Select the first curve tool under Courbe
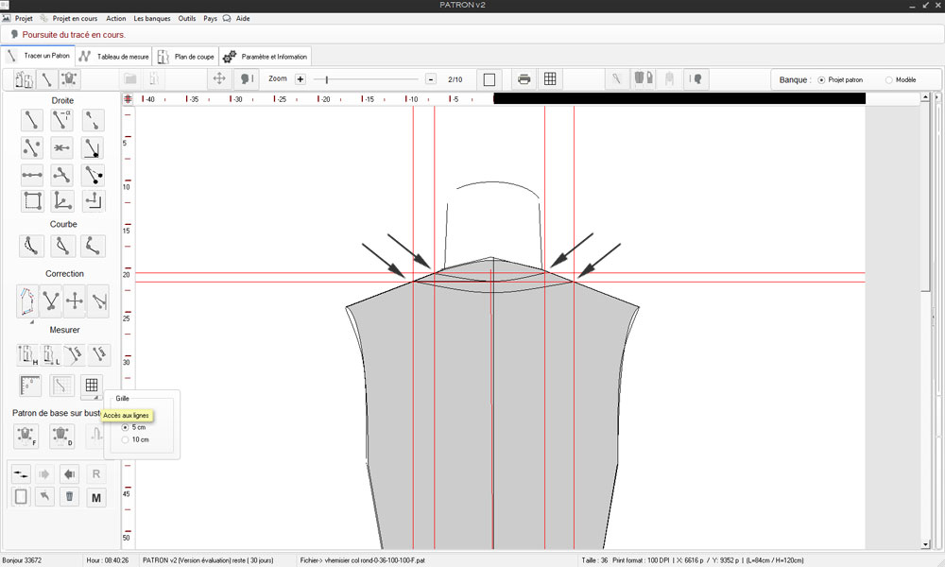Screen dimensions: 945x567 (32, 246)
